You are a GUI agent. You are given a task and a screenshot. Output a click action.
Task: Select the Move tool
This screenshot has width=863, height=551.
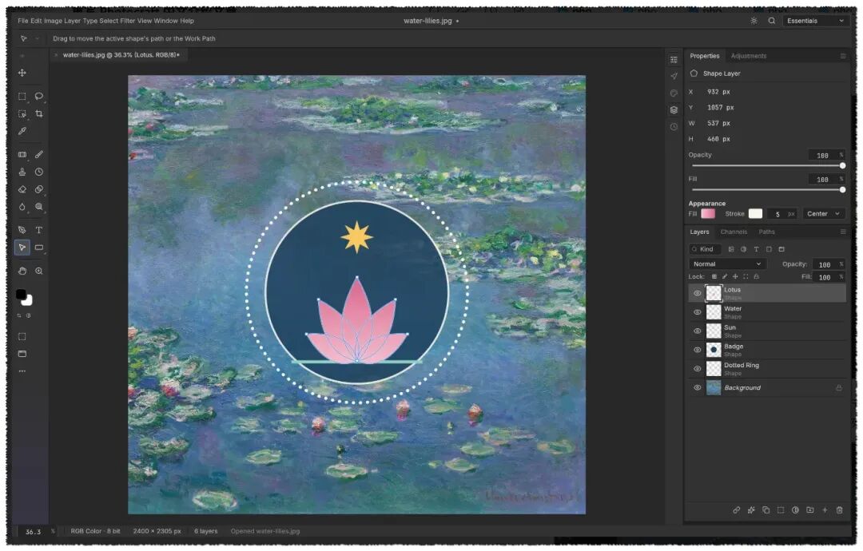point(22,73)
